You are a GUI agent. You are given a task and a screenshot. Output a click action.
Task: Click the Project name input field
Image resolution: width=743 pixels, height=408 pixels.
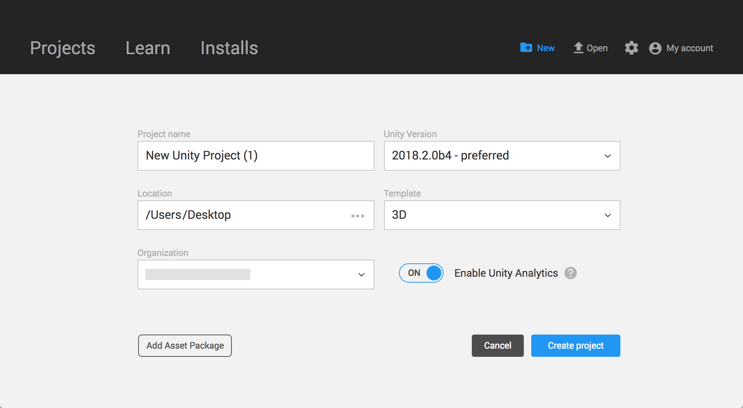tap(256, 155)
